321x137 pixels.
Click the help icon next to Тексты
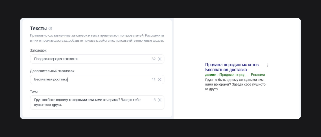(50, 29)
